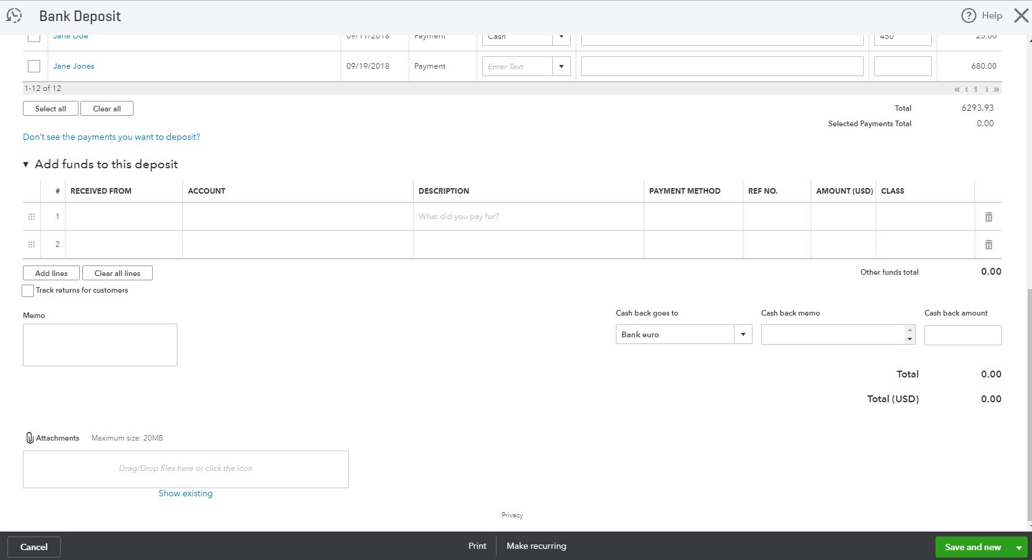The height and width of the screenshot is (560, 1032).
Task: Click Make recurring in the footer
Action: coord(535,546)
